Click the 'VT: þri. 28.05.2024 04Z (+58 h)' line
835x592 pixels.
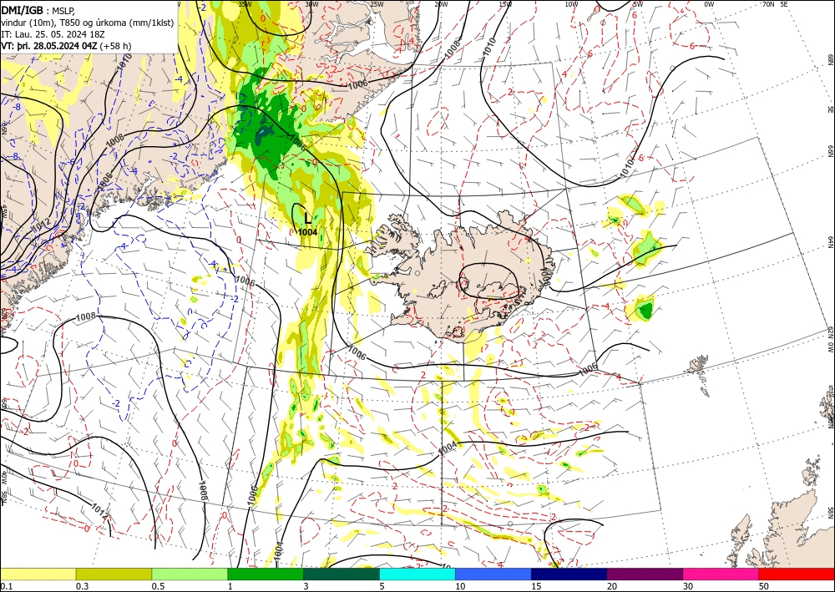[x=66, y=46]
